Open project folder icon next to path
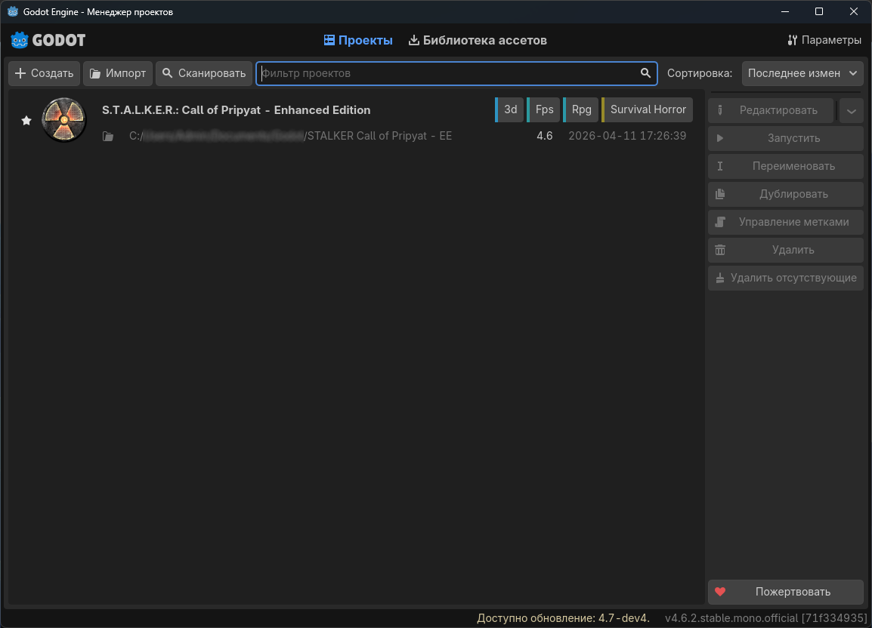 108,136
